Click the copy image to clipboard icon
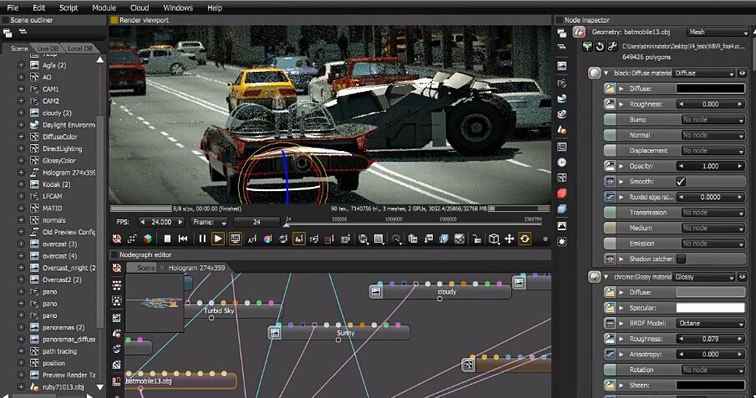 [413, 239]
